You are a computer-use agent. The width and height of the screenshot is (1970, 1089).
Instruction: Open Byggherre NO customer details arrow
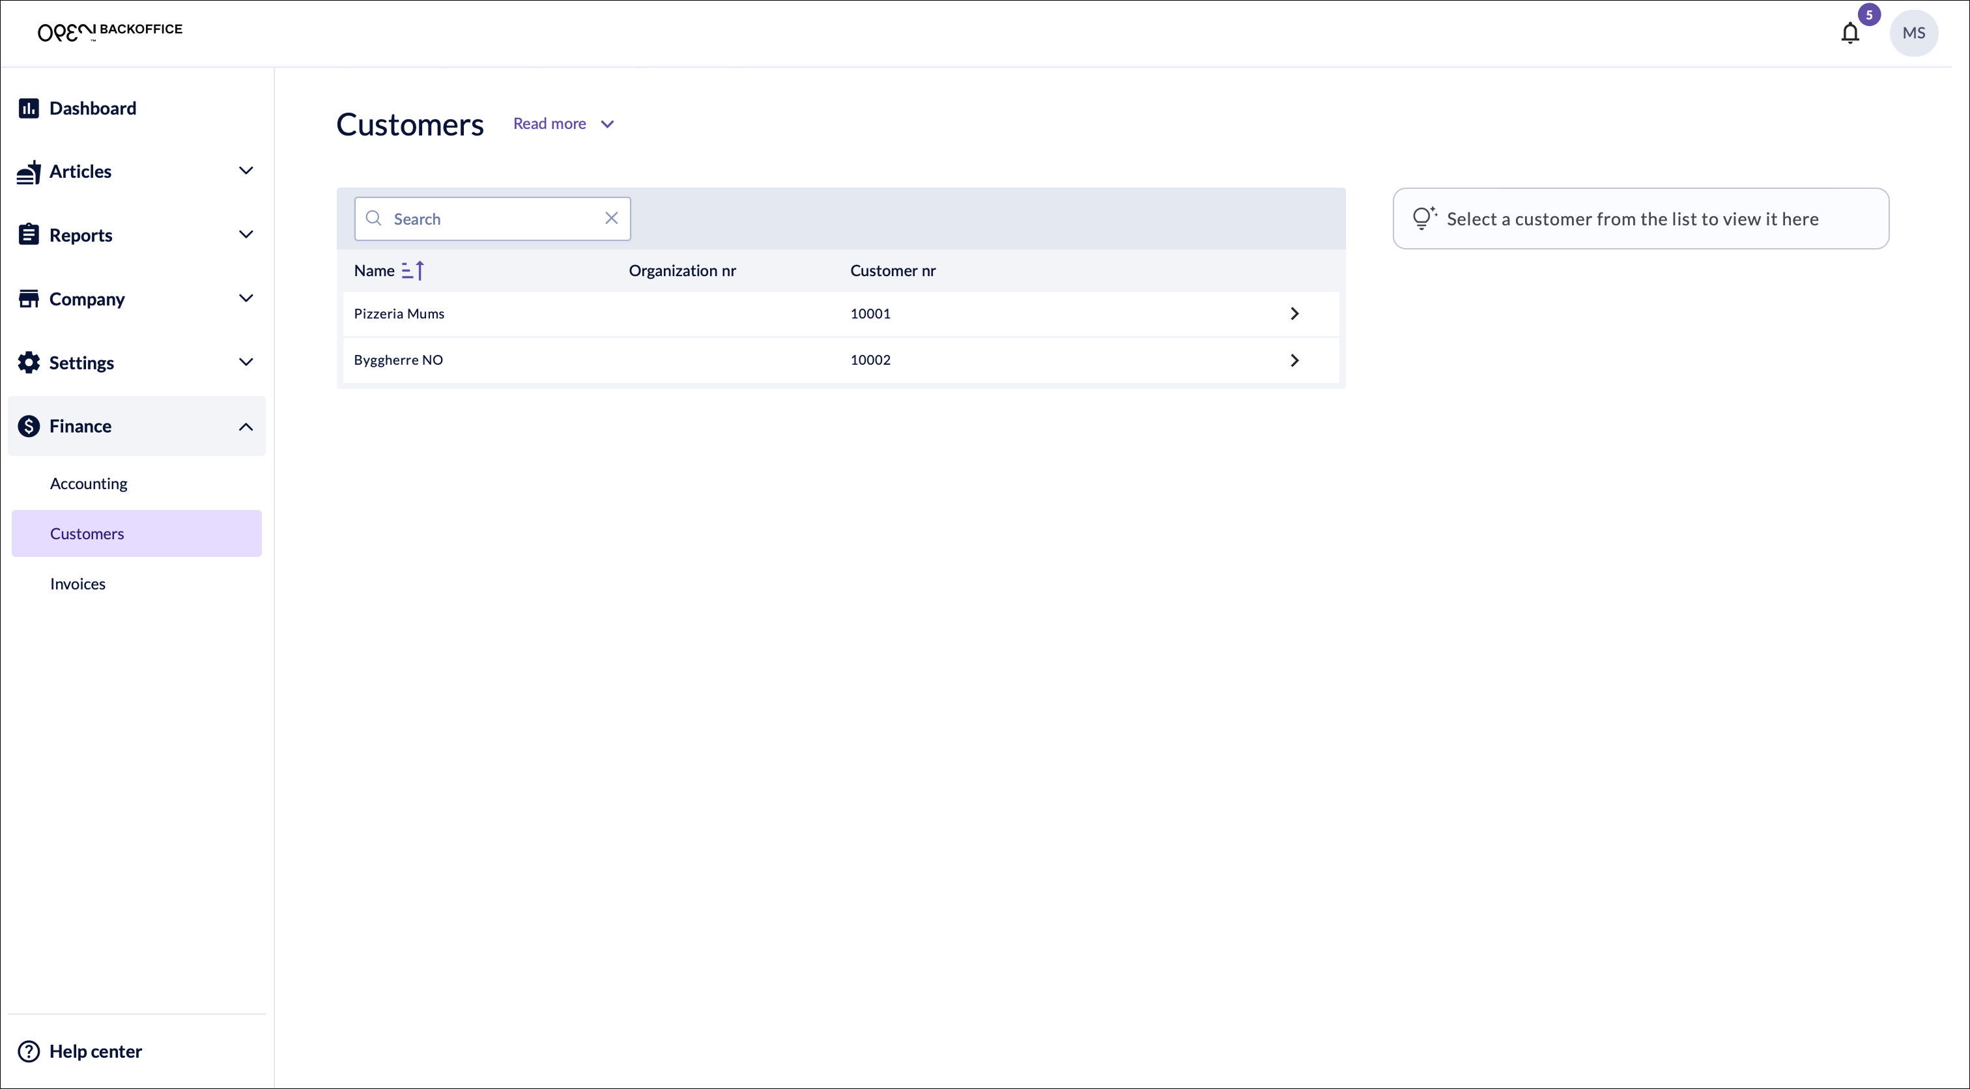point(1294,360)
